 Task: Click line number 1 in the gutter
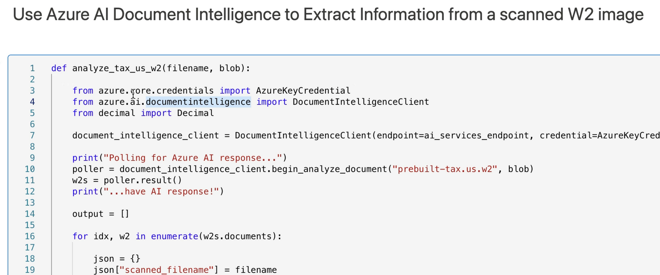32,68
